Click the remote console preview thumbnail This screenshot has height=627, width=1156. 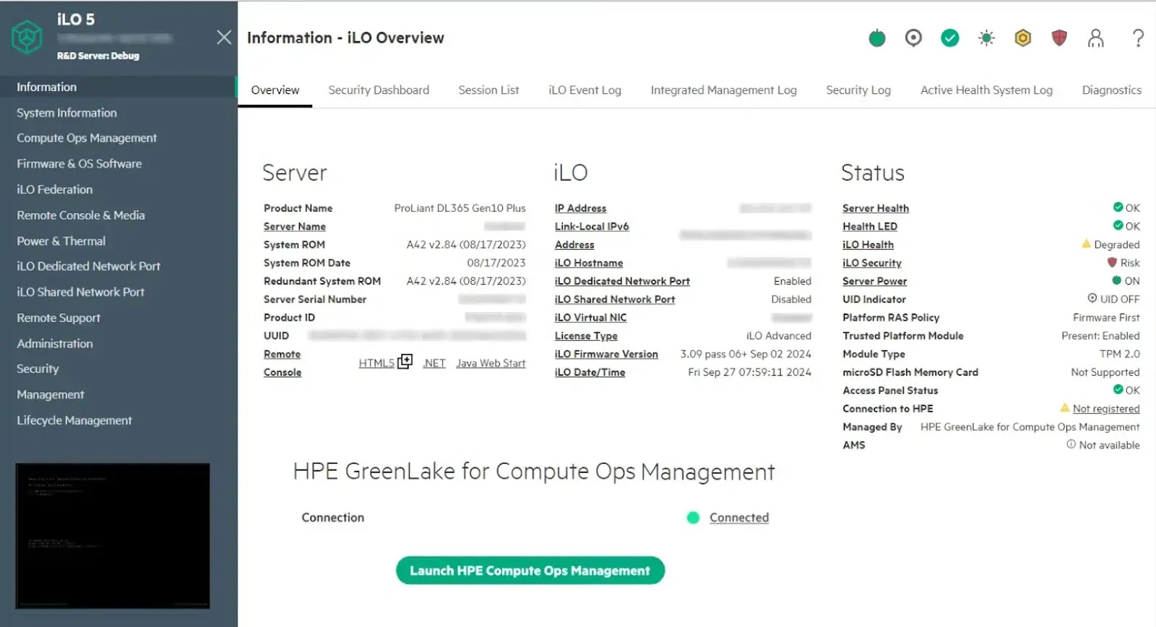113,535
